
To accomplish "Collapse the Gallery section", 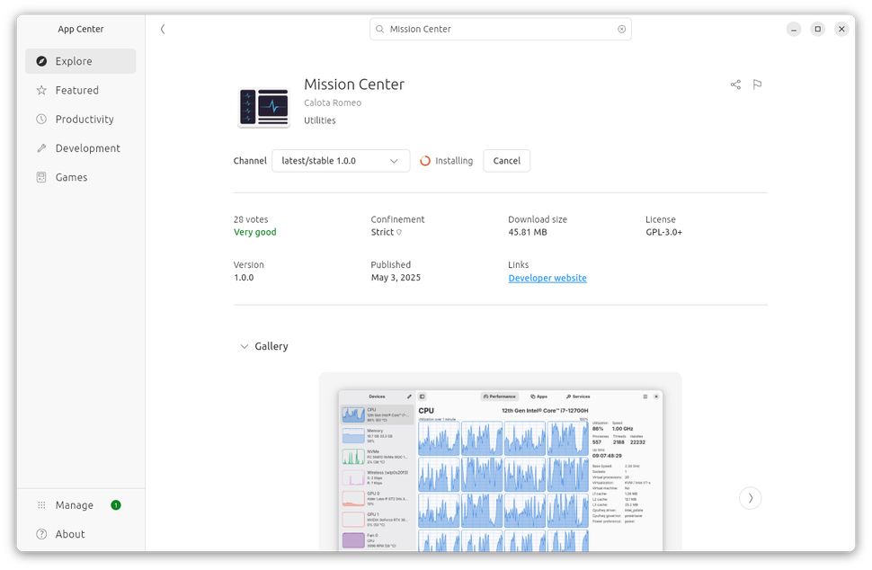I will click(244, 345).
